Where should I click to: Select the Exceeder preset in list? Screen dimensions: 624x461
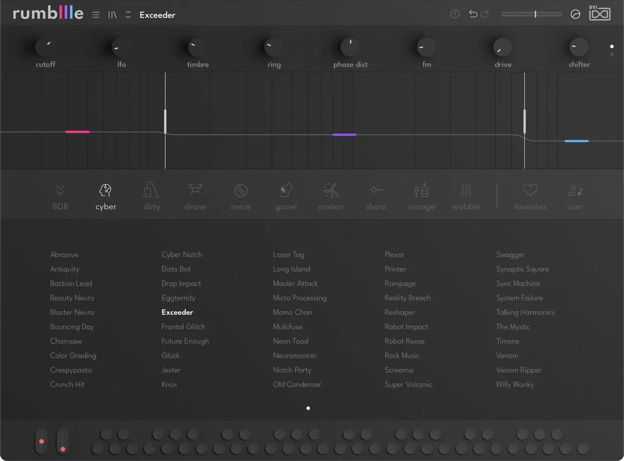pos(177,313)
